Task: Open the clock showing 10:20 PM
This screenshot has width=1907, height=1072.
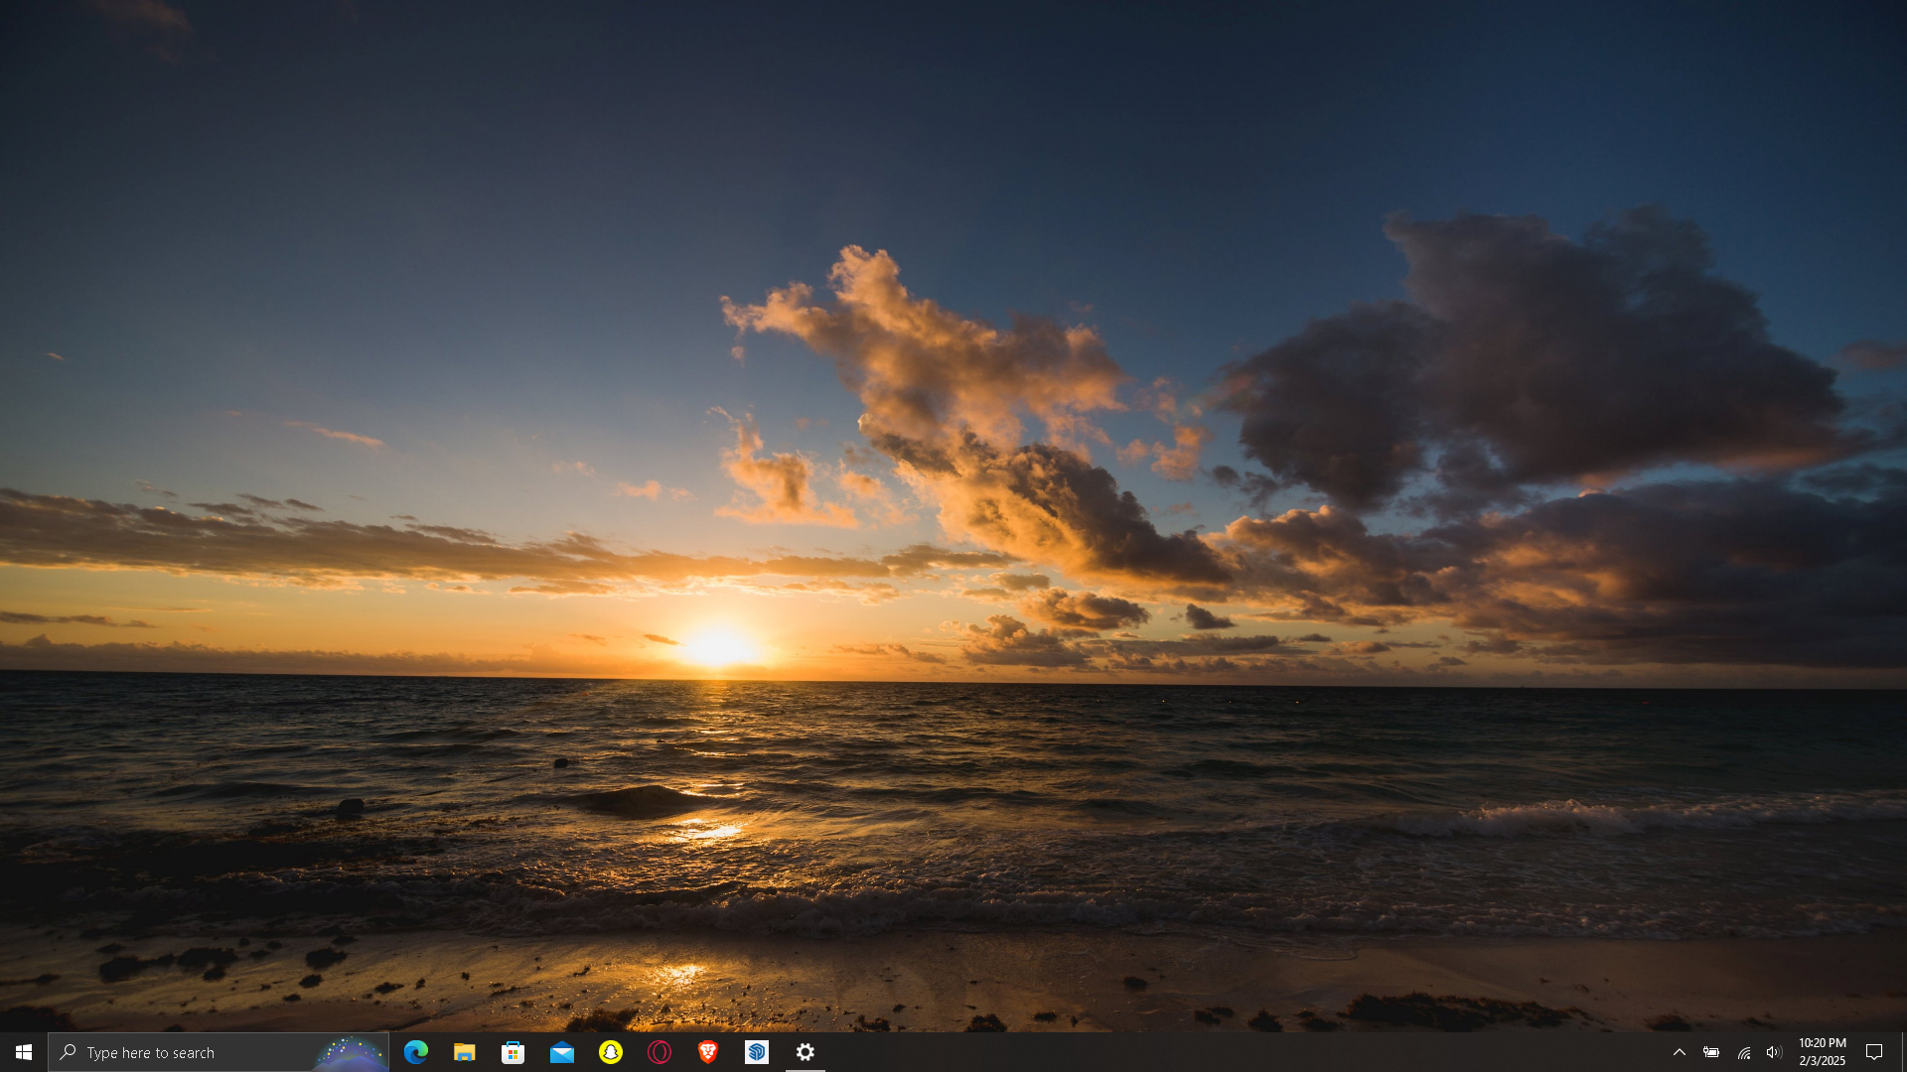Action: [x=1822, y=1052]
